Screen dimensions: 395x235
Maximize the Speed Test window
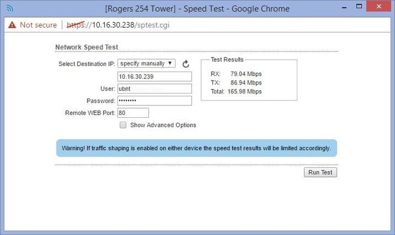350,8
